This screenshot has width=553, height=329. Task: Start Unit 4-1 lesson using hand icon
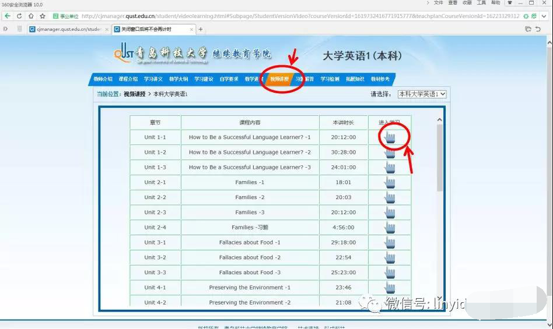(x=390, y=288)
